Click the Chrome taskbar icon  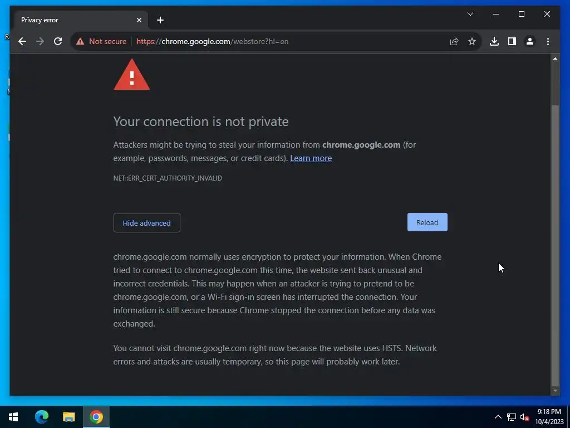coord(96,417)
